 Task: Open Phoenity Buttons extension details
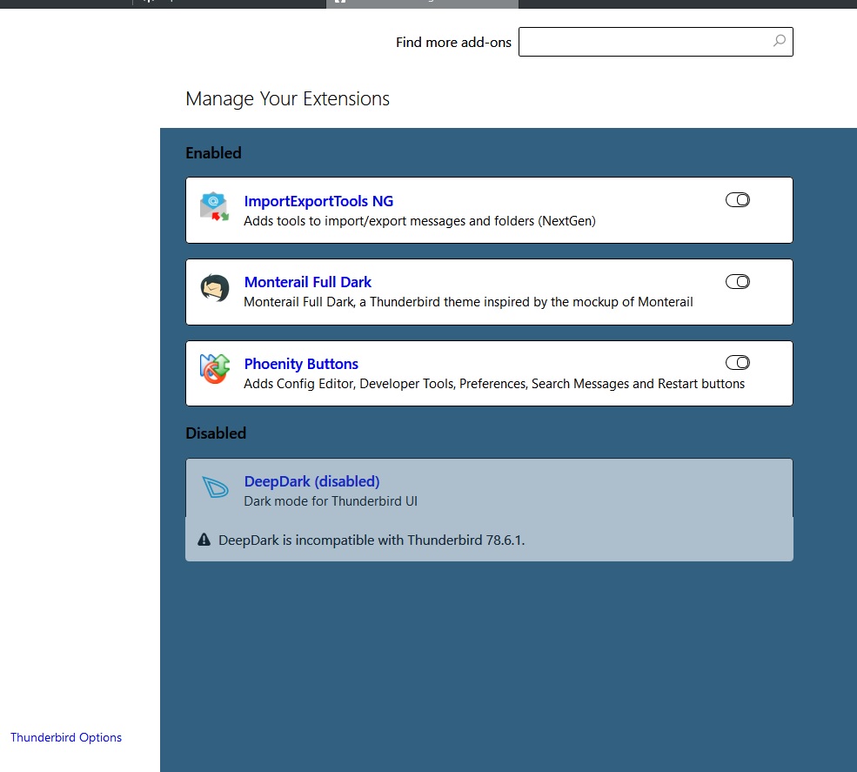click(x=301, y=364)
